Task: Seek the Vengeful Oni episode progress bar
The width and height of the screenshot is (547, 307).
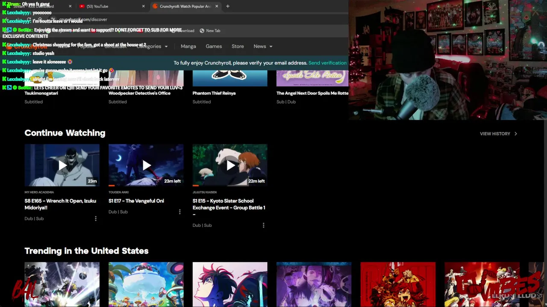Action: 146,185
